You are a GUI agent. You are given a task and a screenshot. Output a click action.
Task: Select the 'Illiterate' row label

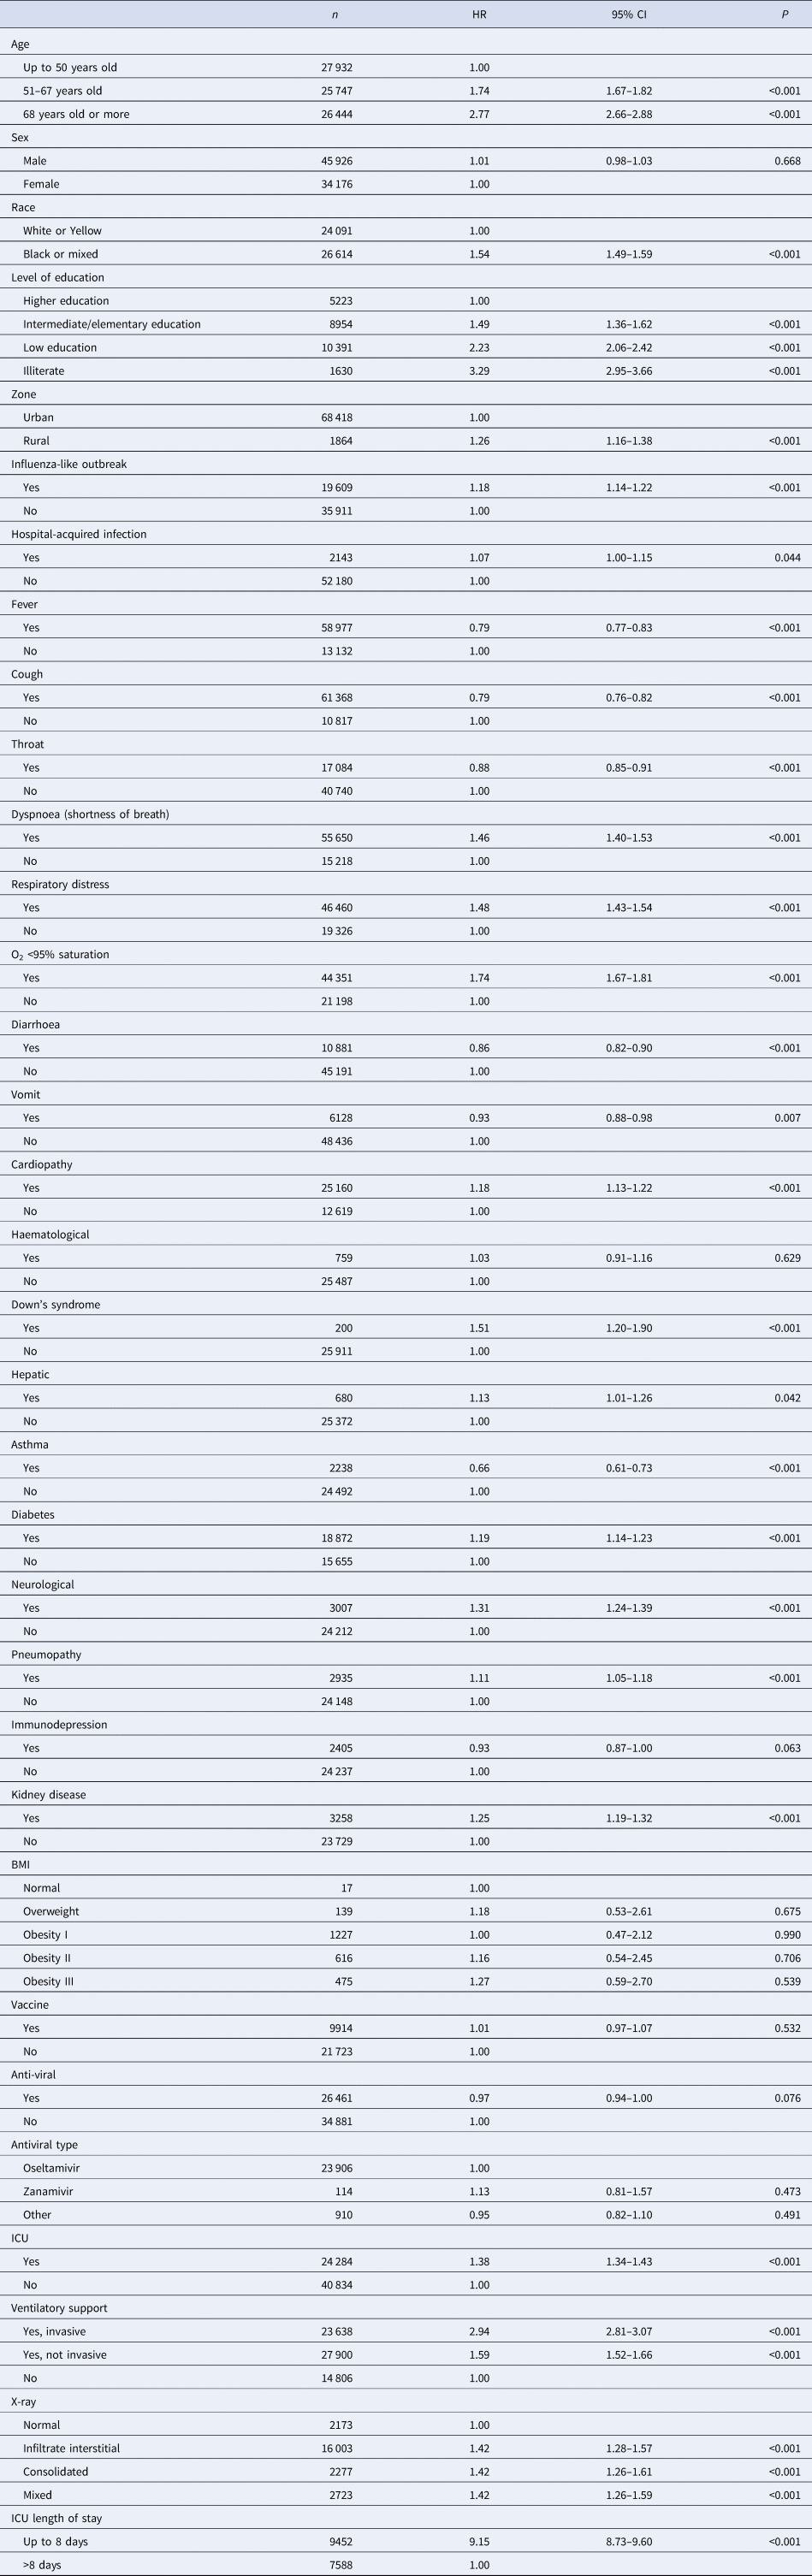pos(42,371)
